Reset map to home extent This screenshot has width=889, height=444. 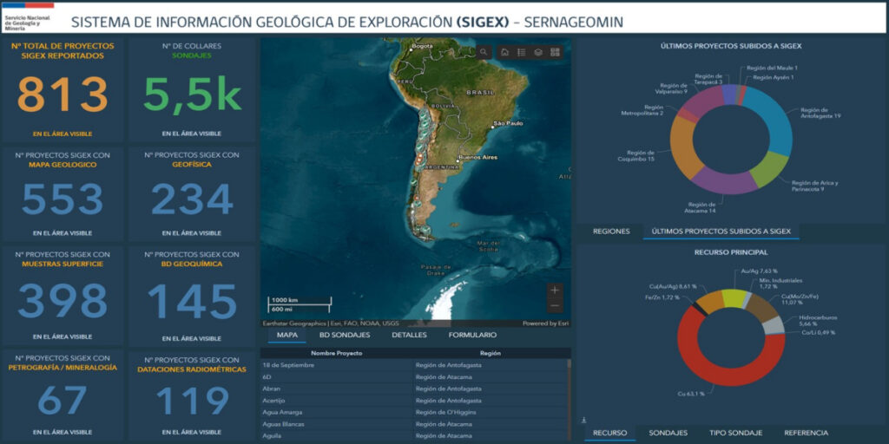[504, 52]
